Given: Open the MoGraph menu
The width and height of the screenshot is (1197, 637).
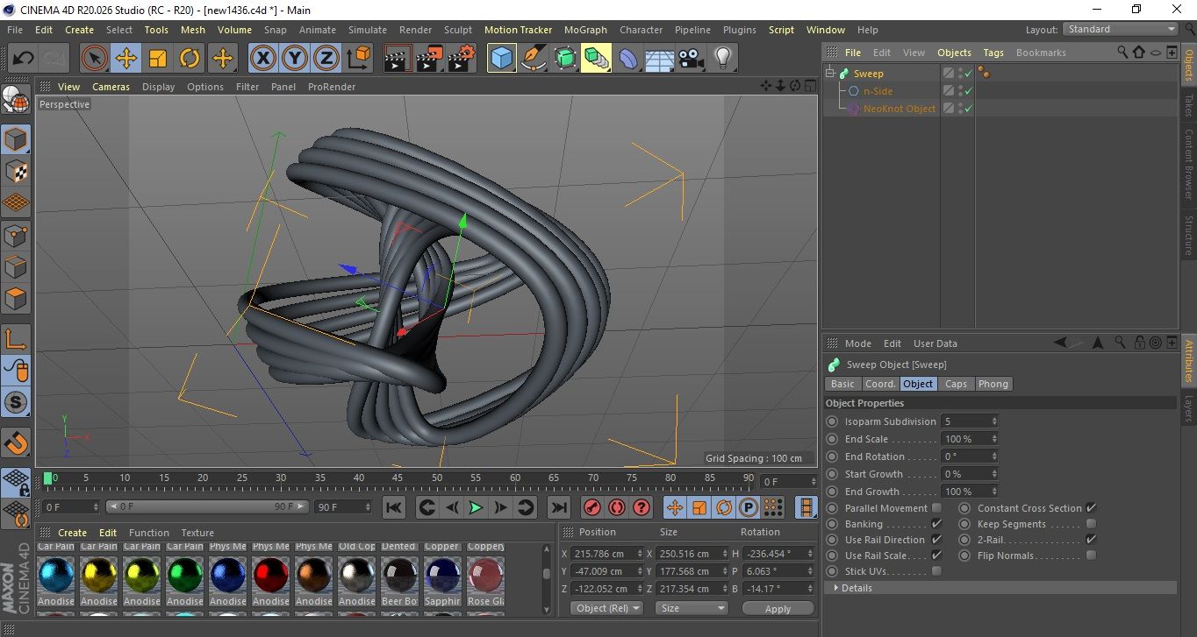Looking at the screenshot, I should (585, 30).
